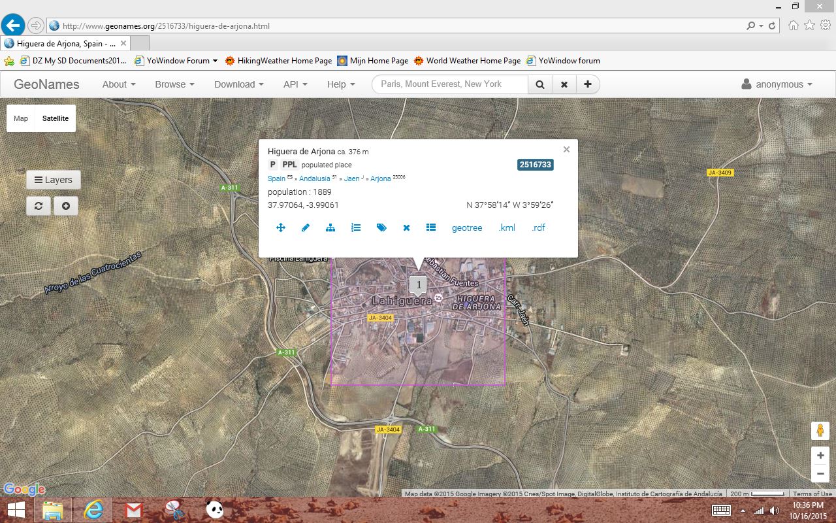Open the hierarchy sitemap icon in popup

coord(330,228)
